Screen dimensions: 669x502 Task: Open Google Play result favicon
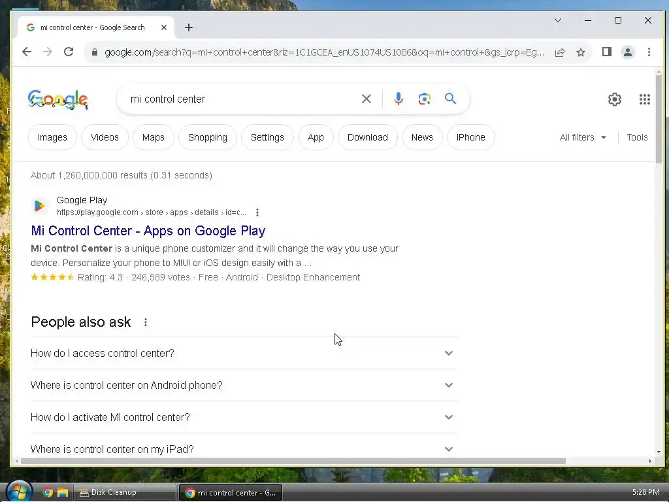(x=39, y=206)
